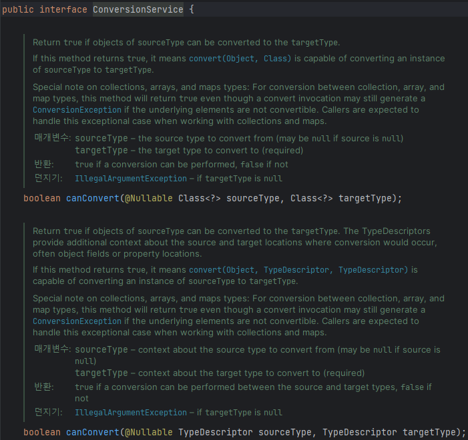The height and width of the screenshot is (440, 468).
Task: Click 'Class<?> targetType' parameter in first method
Action: click(341, 198)
